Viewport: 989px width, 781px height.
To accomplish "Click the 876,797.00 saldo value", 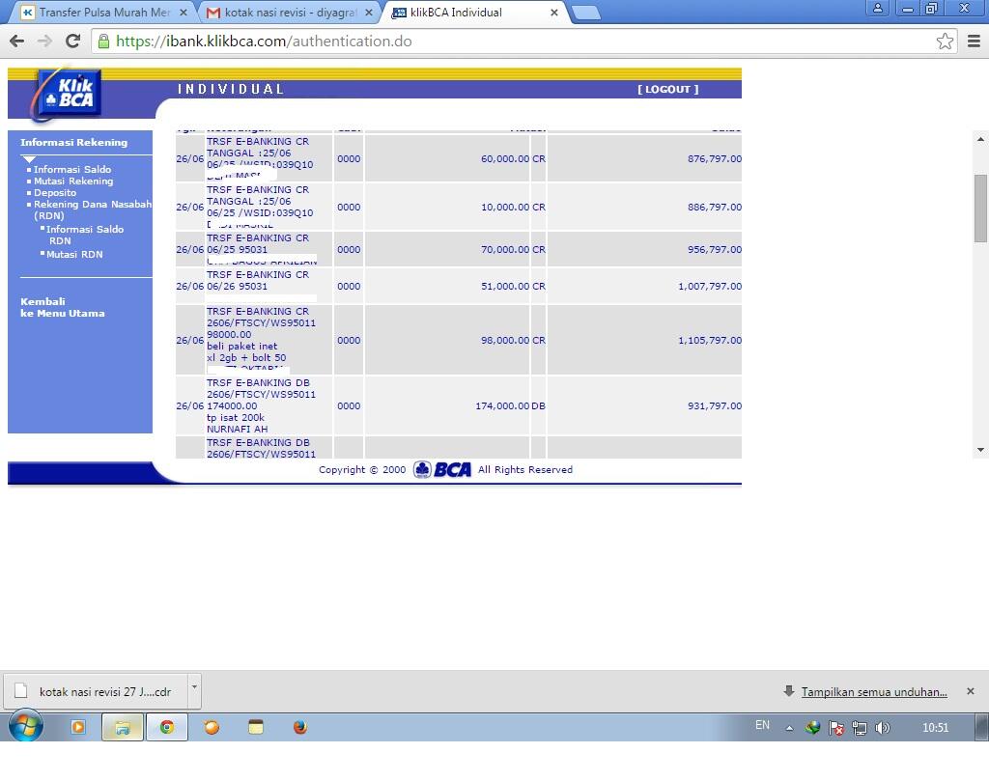I will pyautogui.click(x=714, y=159).
